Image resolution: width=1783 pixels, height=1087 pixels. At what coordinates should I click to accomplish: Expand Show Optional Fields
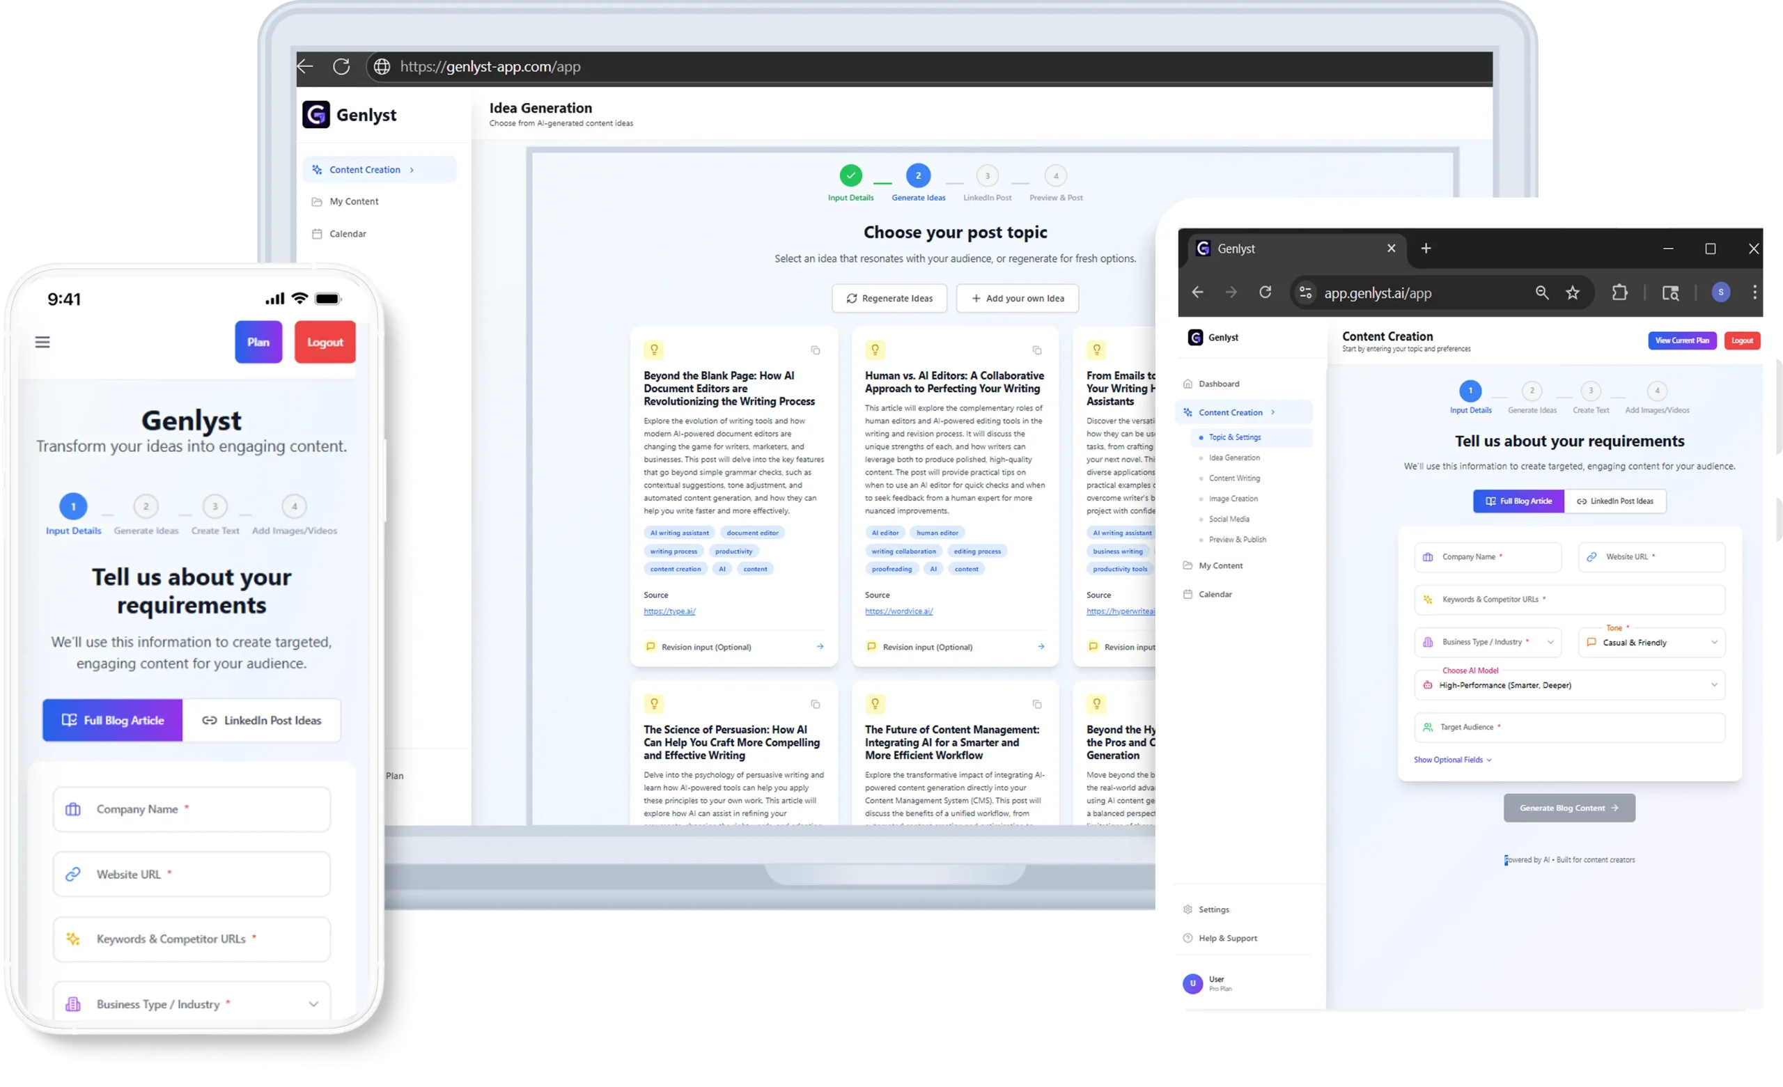(1452, 760)
